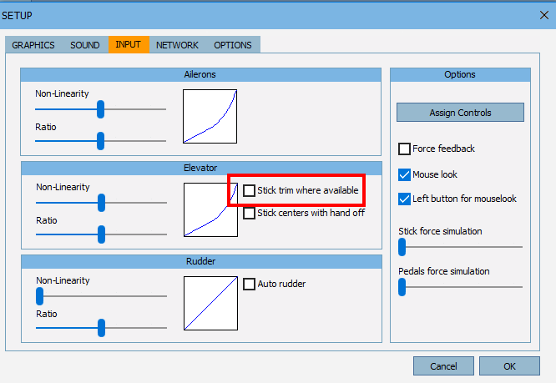Click the Ailerons Ratio slider handle
This screenshot has height=383, width=556.
point(101,141)
